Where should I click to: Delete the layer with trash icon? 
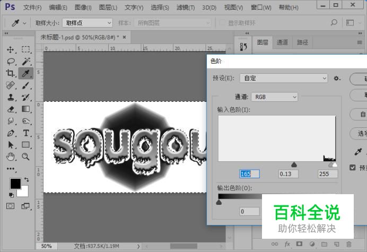tap(349, 244)
